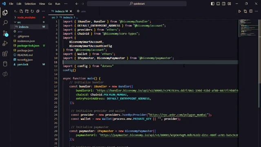Click the VS Code logo icon

pos(4,4)
